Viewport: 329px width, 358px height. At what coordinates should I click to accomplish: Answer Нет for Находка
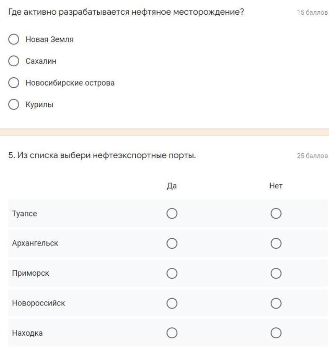click(275, 333)
